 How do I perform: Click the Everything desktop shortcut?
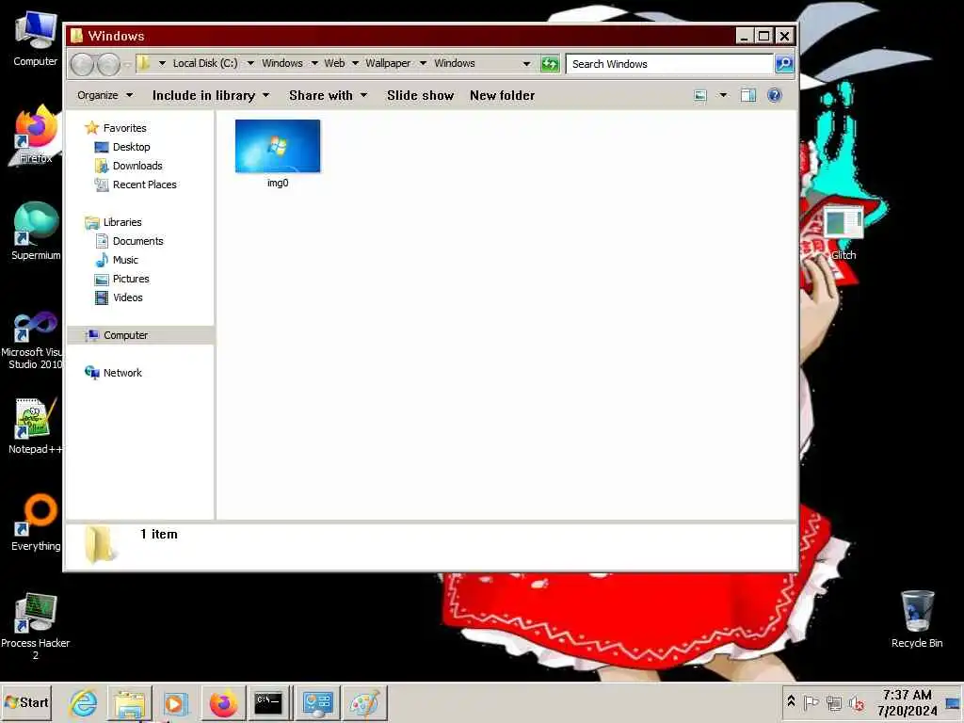36,522
